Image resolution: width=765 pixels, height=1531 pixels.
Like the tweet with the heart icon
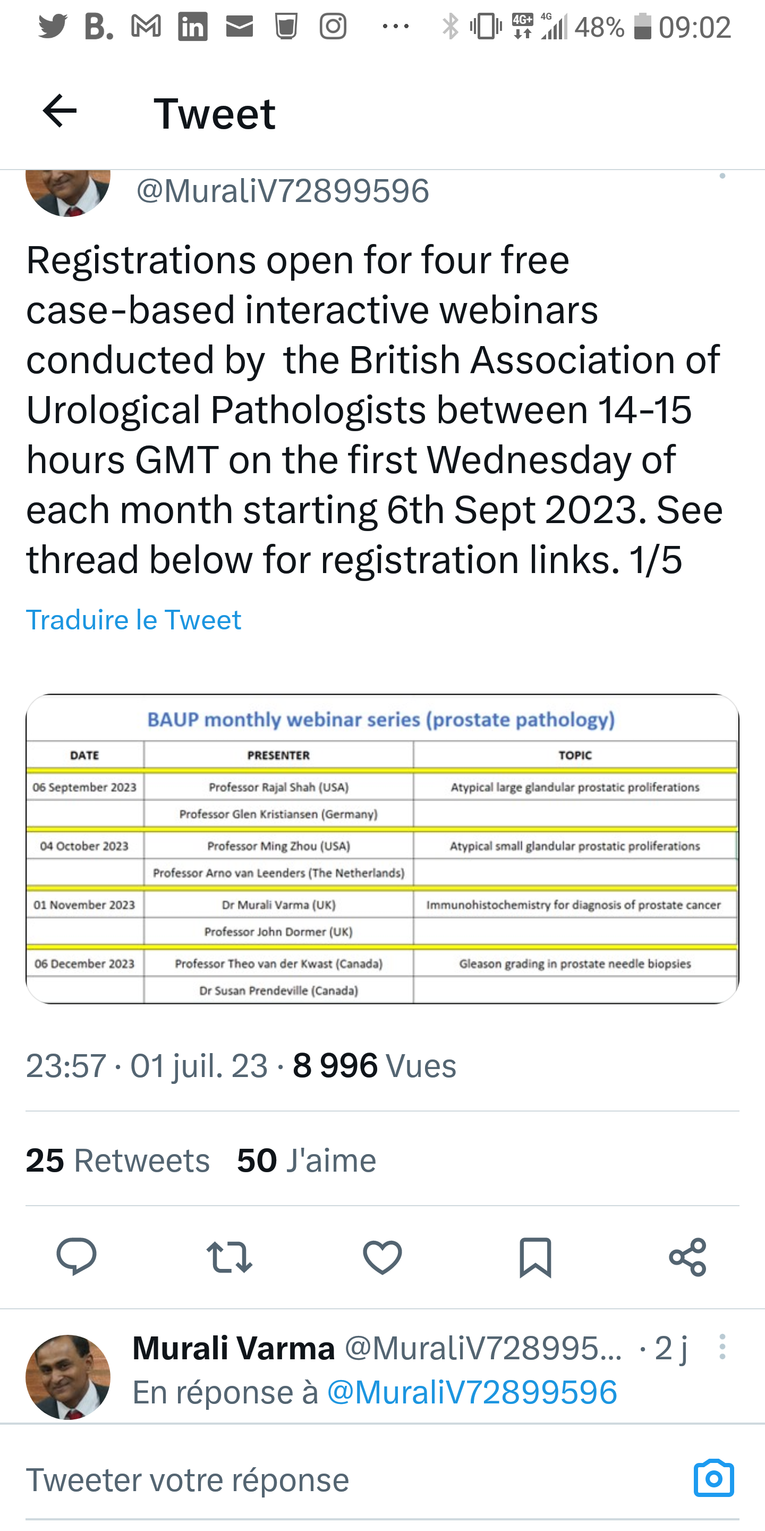(x=382, y=1257)
